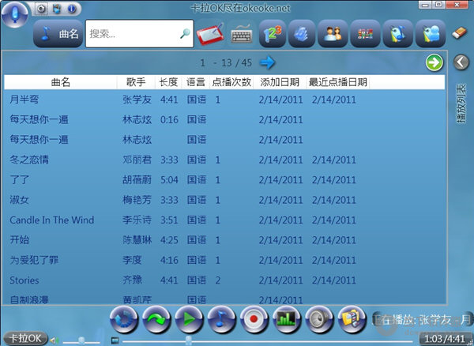The image size is (474, 346).
Task: Select the song 冬之恋情
Action: [29, 160]
